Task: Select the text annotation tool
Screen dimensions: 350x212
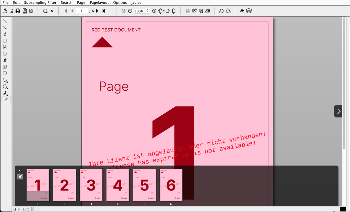Action: tap(5, 67)
